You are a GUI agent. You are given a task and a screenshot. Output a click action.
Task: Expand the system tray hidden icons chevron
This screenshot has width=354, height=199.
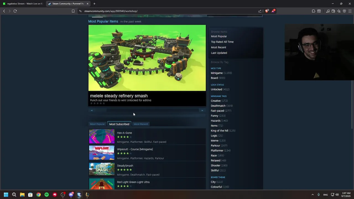click(x=313, y=195)
